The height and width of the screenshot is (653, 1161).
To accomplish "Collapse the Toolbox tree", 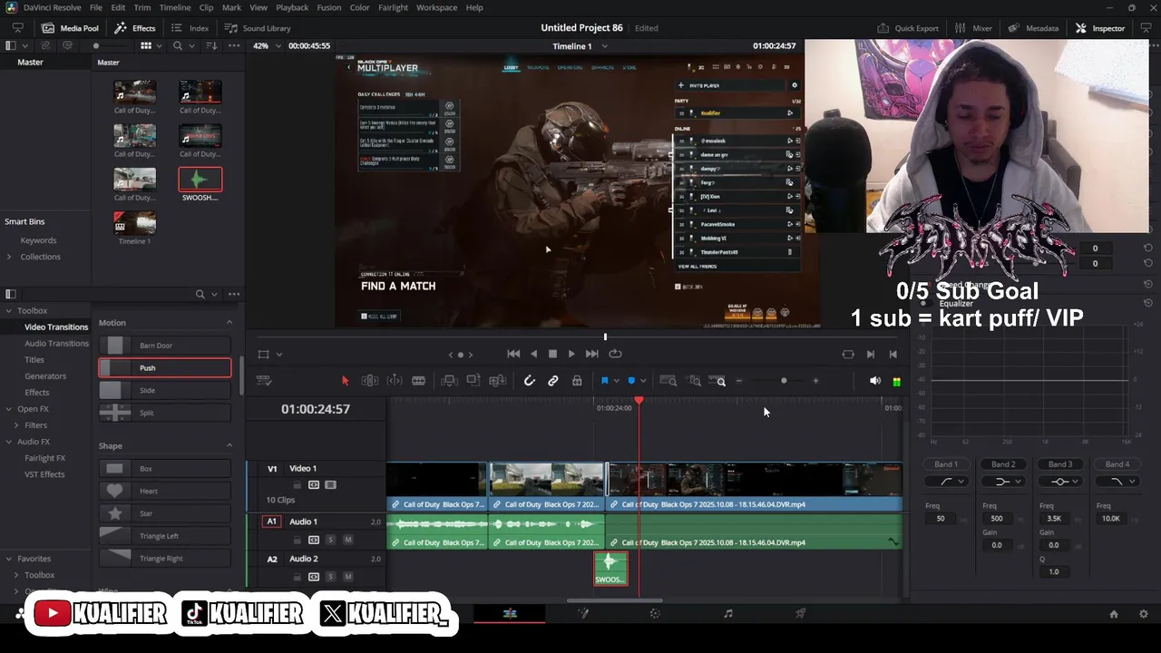I will [x=8, y=310].
